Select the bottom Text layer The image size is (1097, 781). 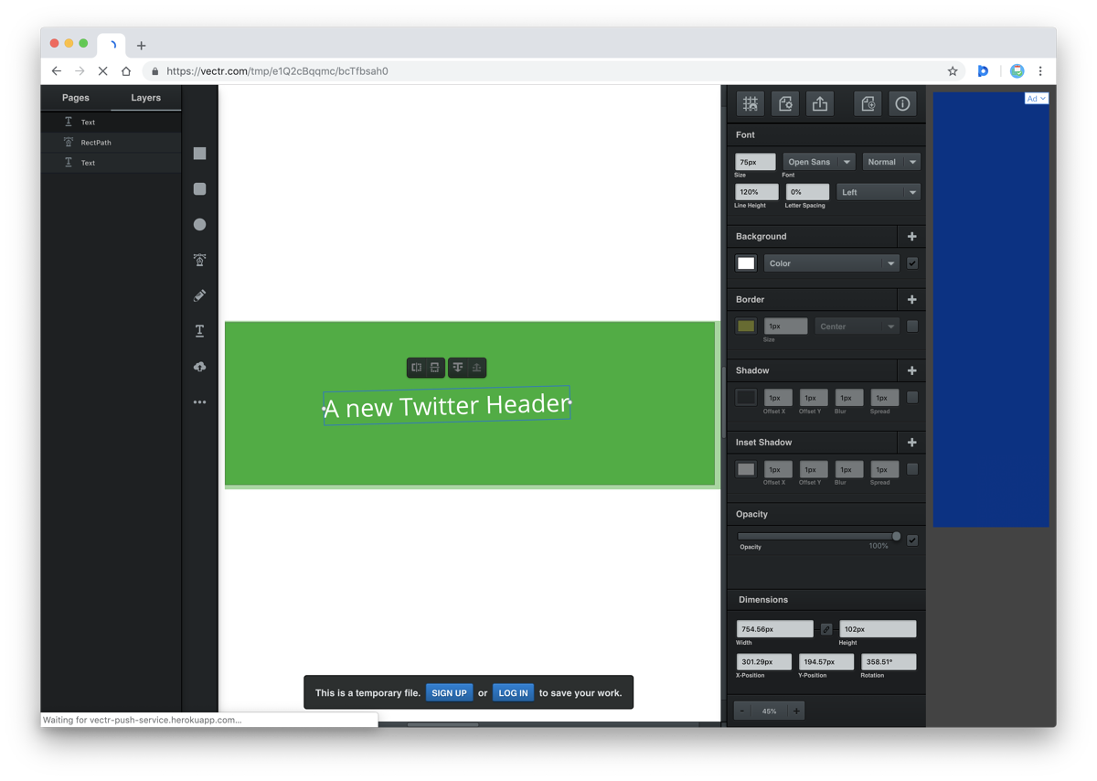point(112,163)
